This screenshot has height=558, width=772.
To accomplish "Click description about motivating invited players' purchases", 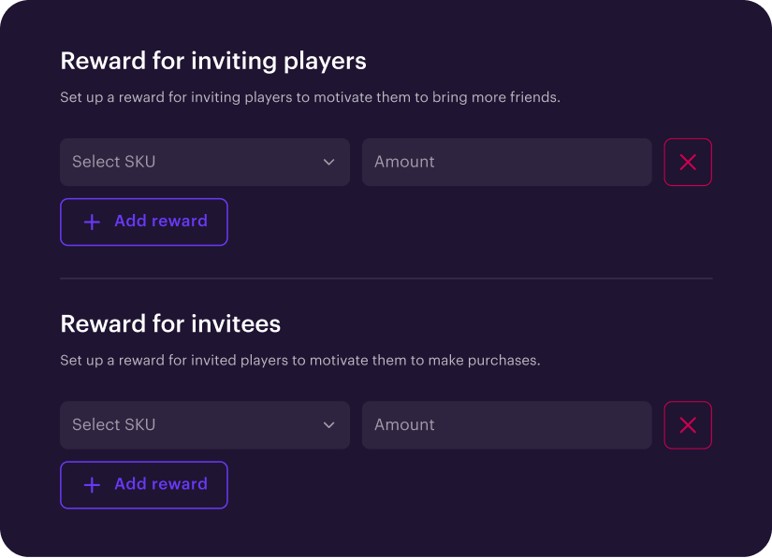I will [x=300, y=360].
